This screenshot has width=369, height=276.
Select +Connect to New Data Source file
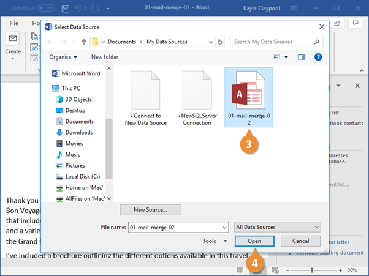pos(146,98)
